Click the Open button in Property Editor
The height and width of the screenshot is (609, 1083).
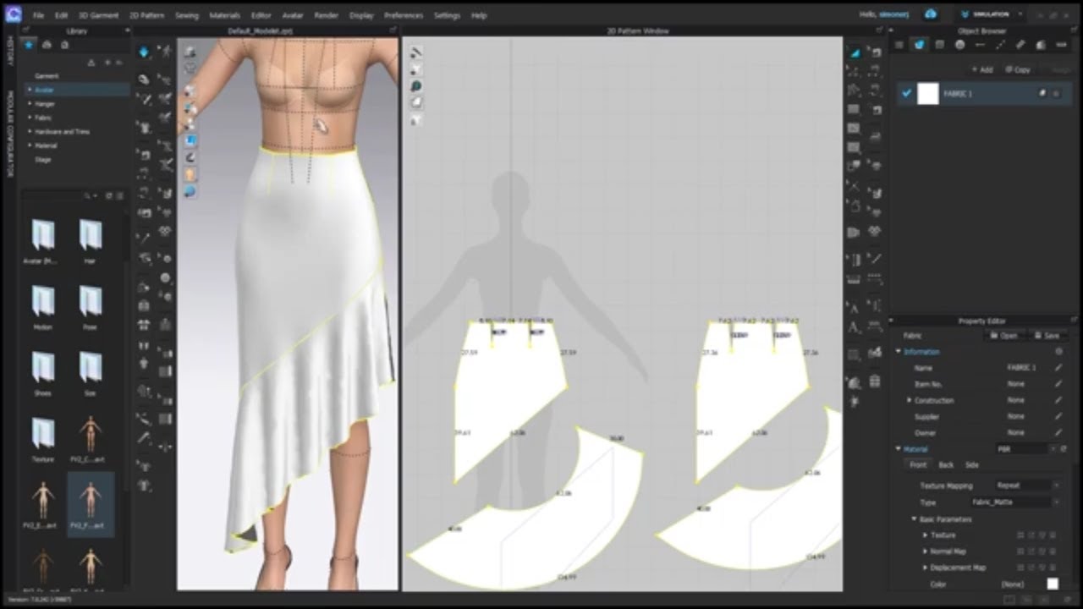click(1004, 336)
